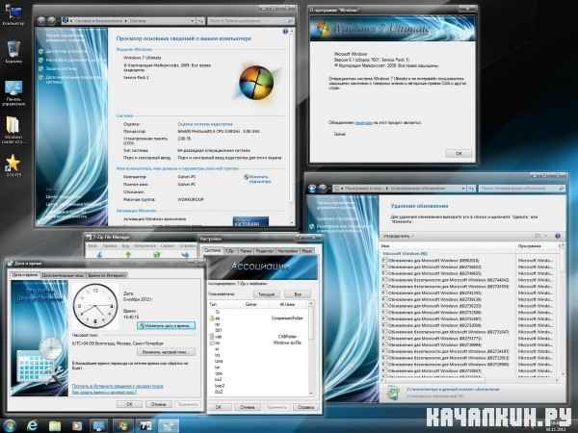Click the Extract toolbar icon in 7-Zip File Manager
Viewport: 578px width, 433px height.
128,254
